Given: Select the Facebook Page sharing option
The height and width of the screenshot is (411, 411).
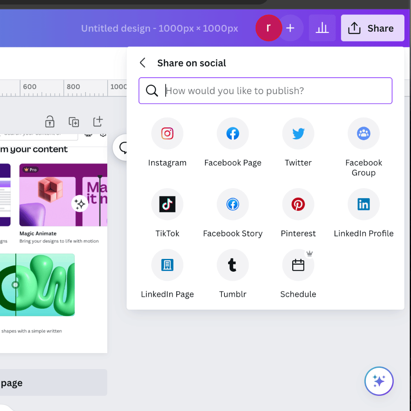Looking at the screenshot, I should [233, 134].
